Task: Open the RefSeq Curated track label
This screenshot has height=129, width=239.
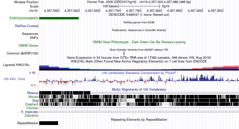Action: (x=27, y=26)
